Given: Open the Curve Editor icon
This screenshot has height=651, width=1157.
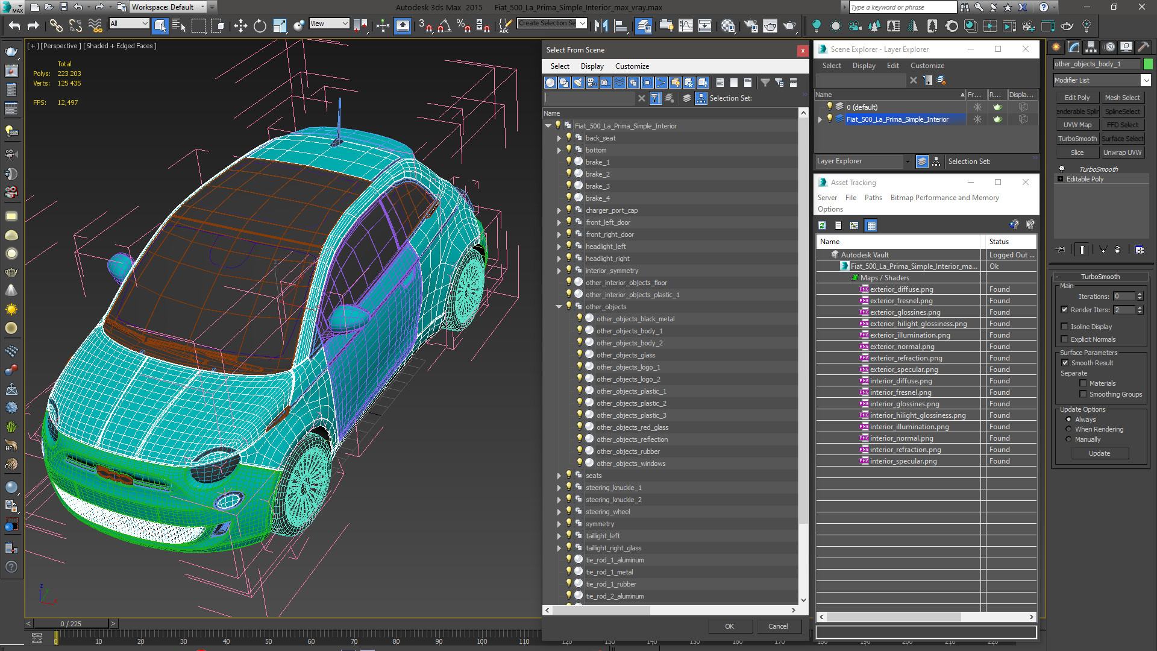Looking at the screenshot, I should (686, 26).
